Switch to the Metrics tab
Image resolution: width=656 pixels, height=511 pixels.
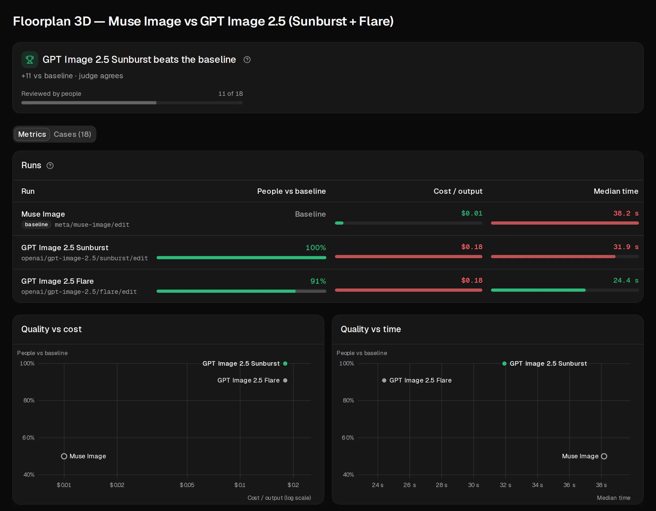(x=32, y=134)
